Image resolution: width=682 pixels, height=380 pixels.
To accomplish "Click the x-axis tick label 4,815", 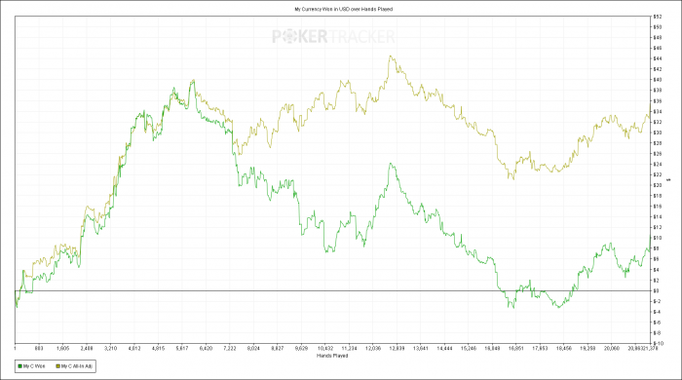I will click(x=158, y=349).
